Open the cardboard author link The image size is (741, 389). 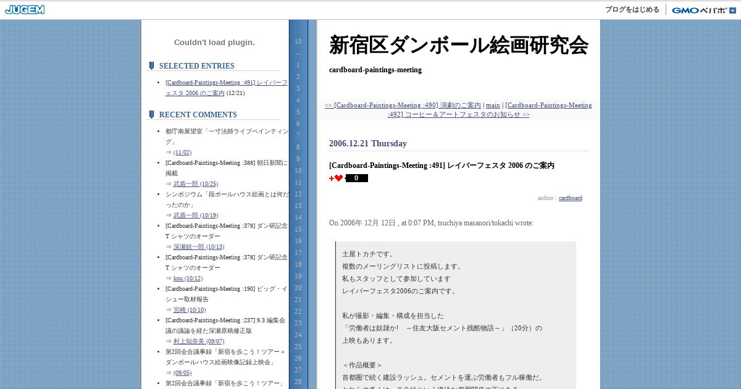click(571, 198)
